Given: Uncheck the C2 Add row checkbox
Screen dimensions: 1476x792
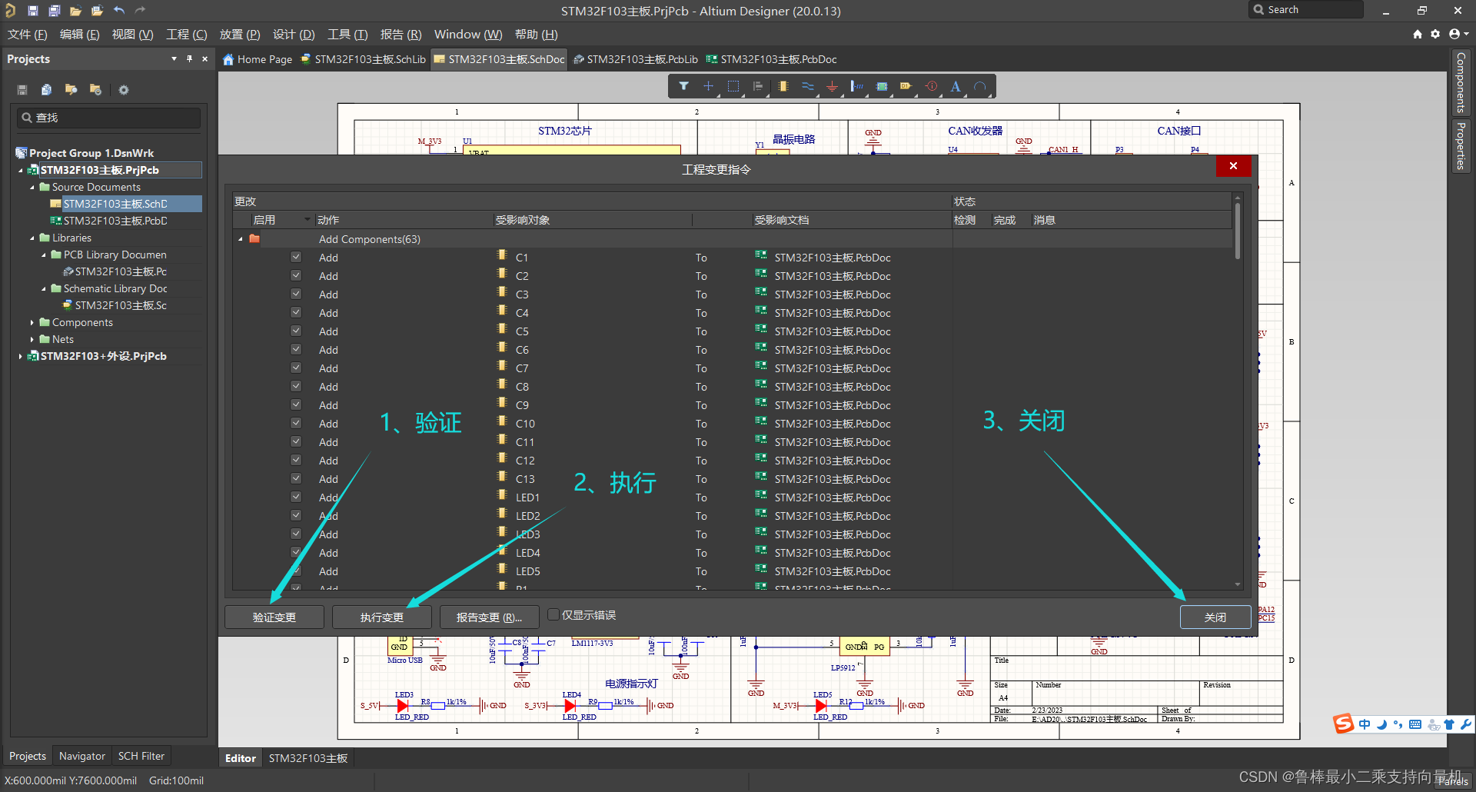Looking at the screenshot, I should 296,275.
